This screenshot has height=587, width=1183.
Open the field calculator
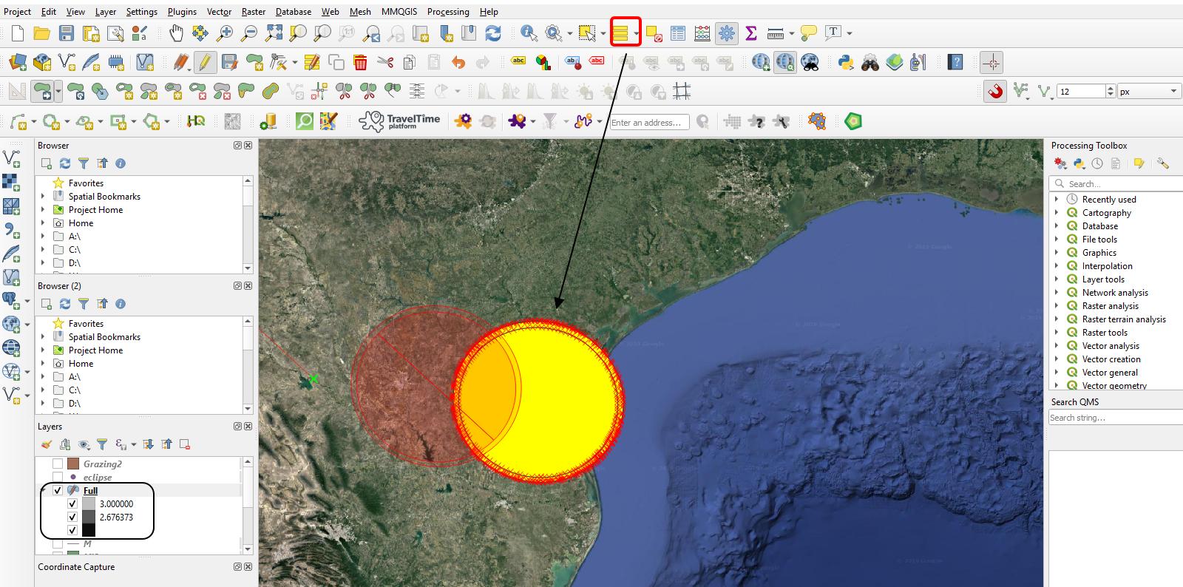point(702,33)
